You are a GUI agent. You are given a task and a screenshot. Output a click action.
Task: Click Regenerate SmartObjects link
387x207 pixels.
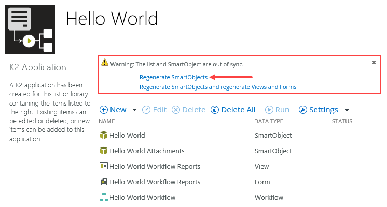173,77
